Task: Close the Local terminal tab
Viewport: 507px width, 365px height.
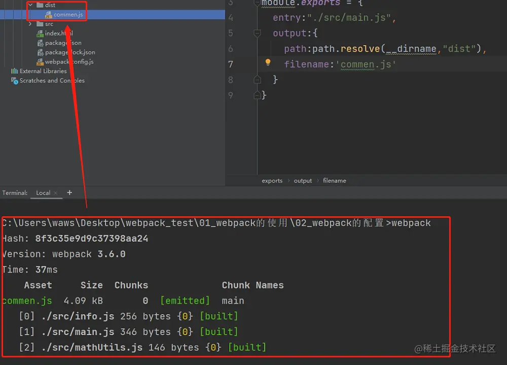Action: click(56, 193)
